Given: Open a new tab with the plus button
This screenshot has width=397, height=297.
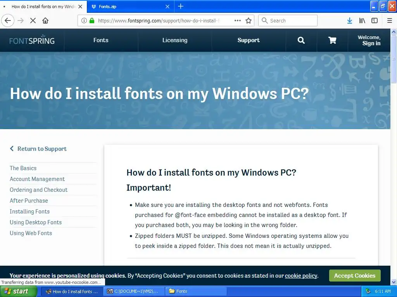Looking at the screenshot, I should click(181, 6).
